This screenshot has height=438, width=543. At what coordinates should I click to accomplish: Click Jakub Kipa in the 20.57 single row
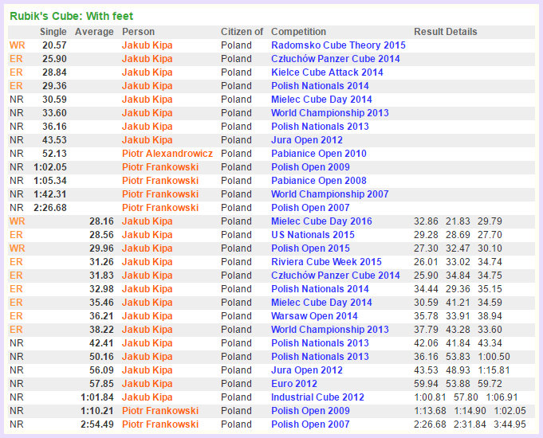tap(148, 45)
